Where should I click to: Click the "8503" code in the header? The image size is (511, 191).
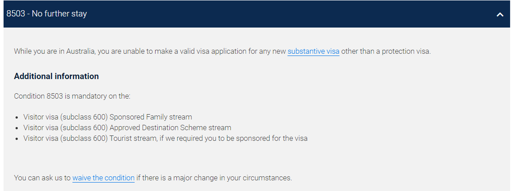pyautogui.click(x=16, y=14)
